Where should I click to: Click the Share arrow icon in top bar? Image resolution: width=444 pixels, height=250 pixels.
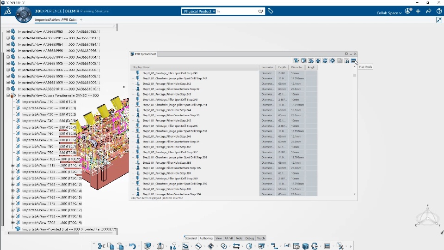point(428,11)
